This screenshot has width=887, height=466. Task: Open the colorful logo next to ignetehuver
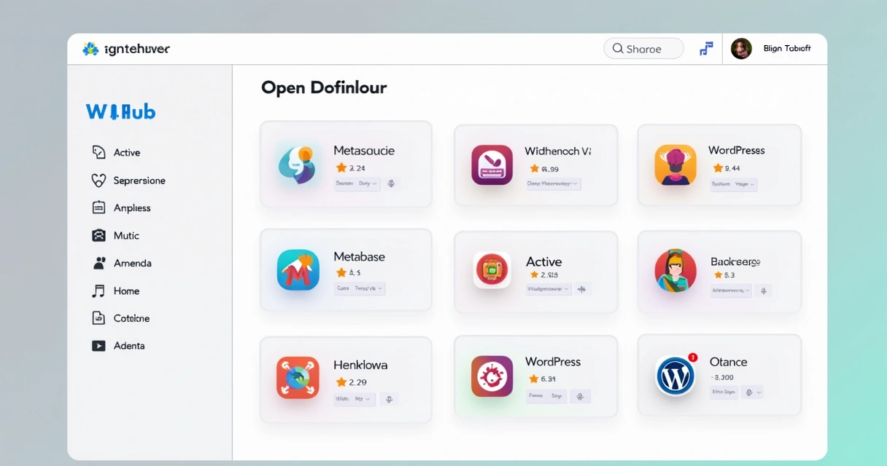tap(91, 48)
